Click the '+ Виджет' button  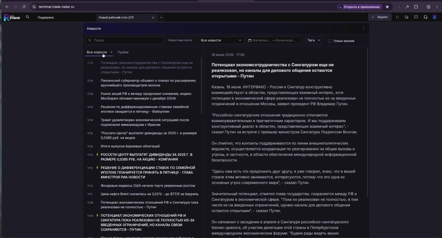380,17
